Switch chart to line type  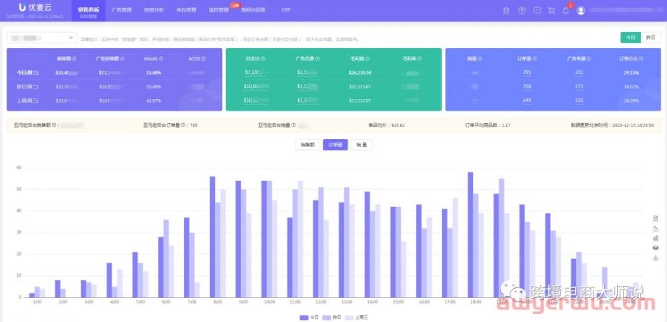click(656, 228)
